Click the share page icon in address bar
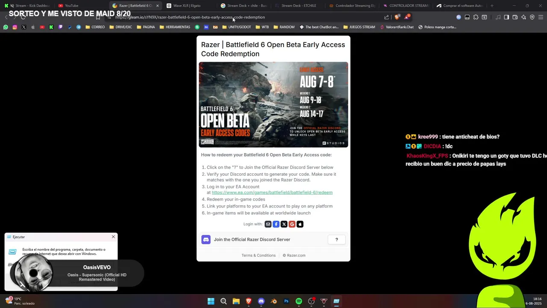The width and height of the screenshot is (547, 308). pyautogui.click(x=387, y=17)
